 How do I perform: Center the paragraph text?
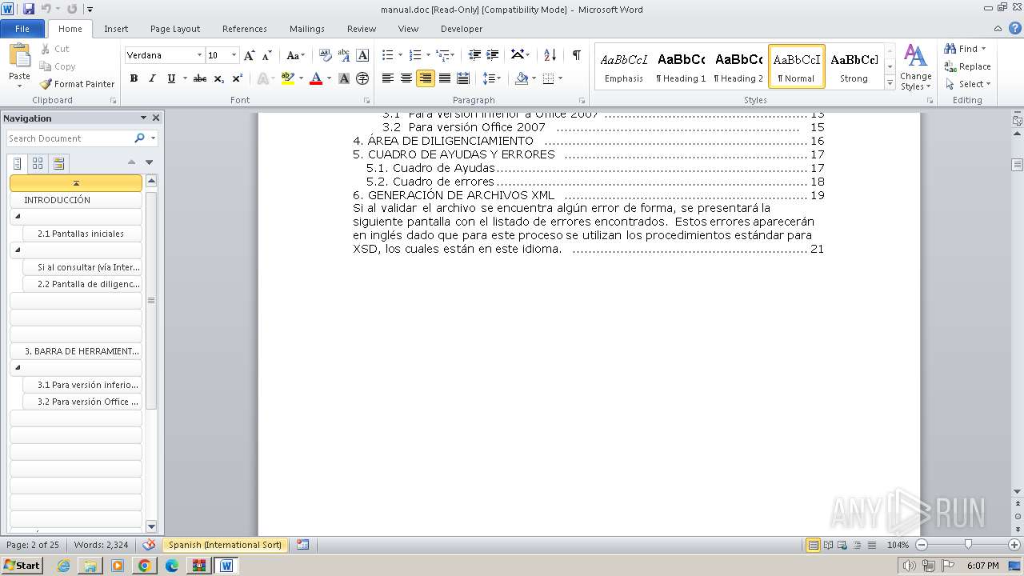click(x=406, y=78)
